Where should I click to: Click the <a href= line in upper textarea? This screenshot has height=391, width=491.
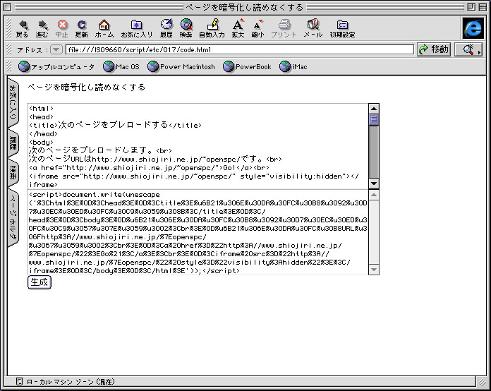tap(149, 167)
